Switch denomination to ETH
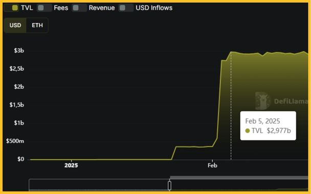Screen dimensions: 311x194 tap(37, 26)
